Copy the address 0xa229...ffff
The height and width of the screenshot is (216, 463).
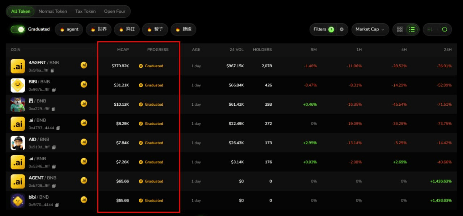[x=54, y=109]
